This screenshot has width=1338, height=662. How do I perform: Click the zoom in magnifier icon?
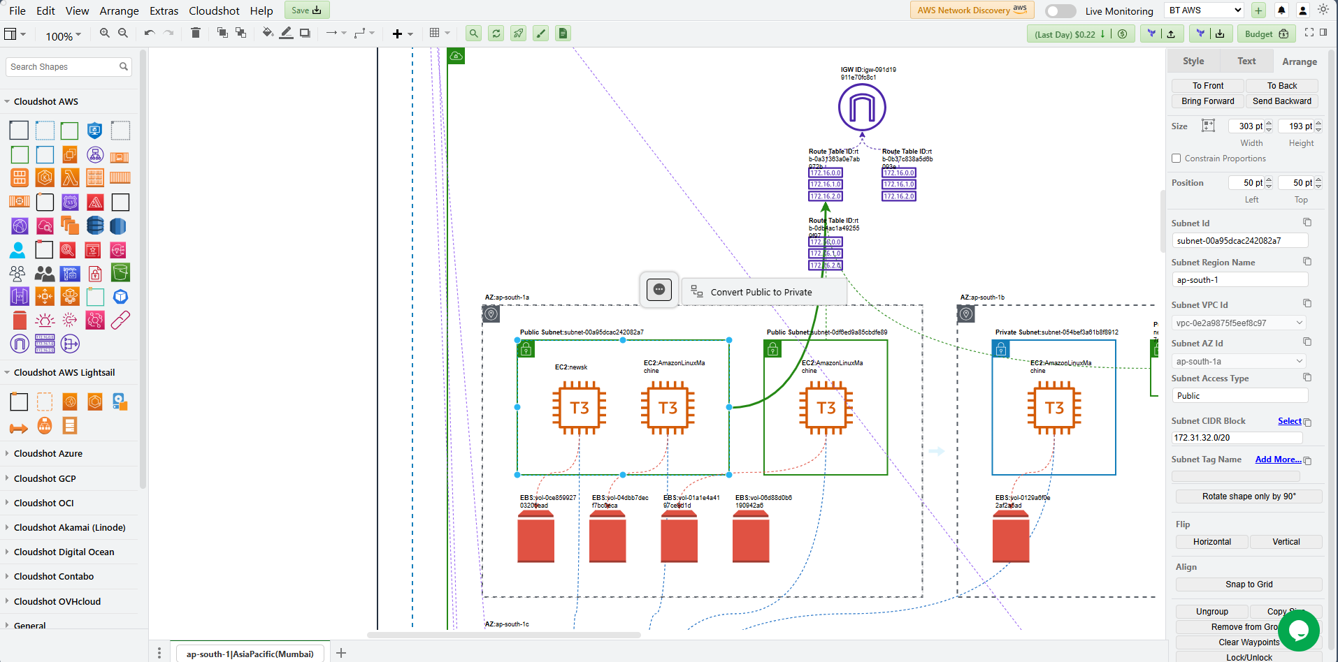[x=105, y=33]
